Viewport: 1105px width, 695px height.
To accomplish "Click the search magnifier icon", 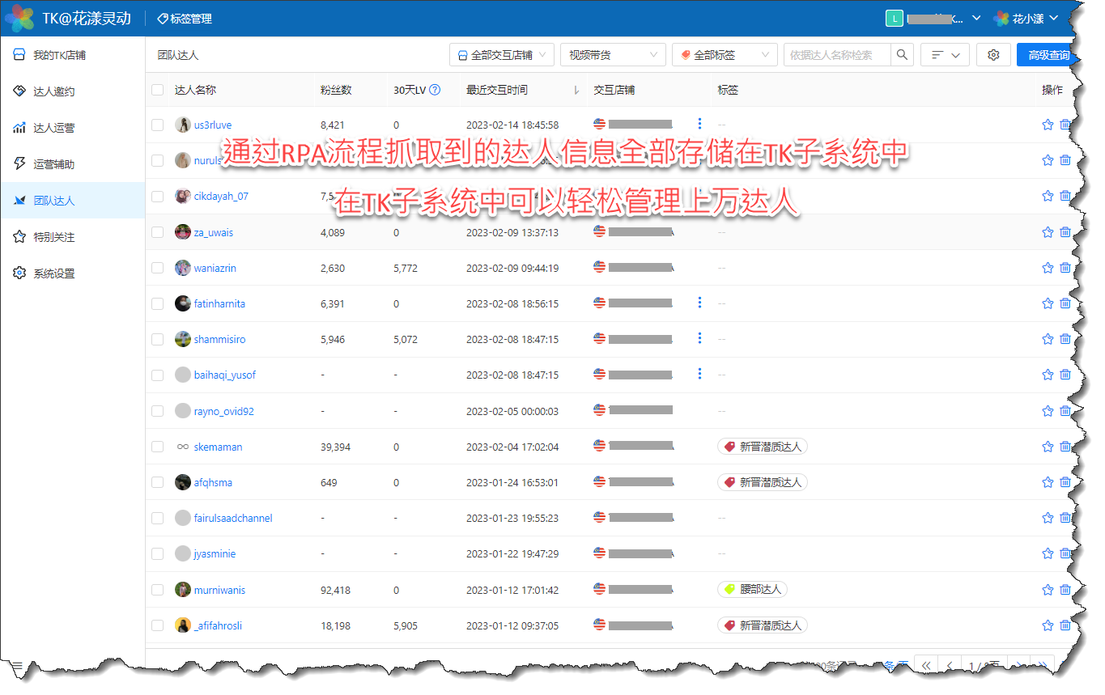I will 902,55.
